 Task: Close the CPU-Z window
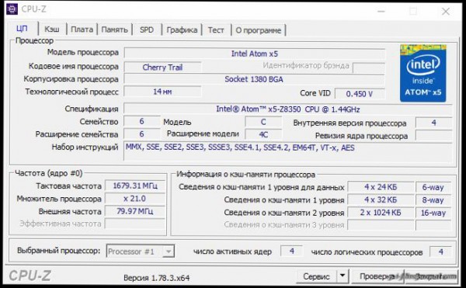pos(446,12)
